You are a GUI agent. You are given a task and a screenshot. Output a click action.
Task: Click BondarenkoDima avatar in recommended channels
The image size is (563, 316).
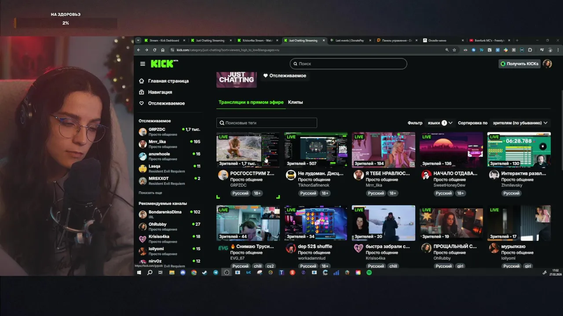[x=143, y=214]
